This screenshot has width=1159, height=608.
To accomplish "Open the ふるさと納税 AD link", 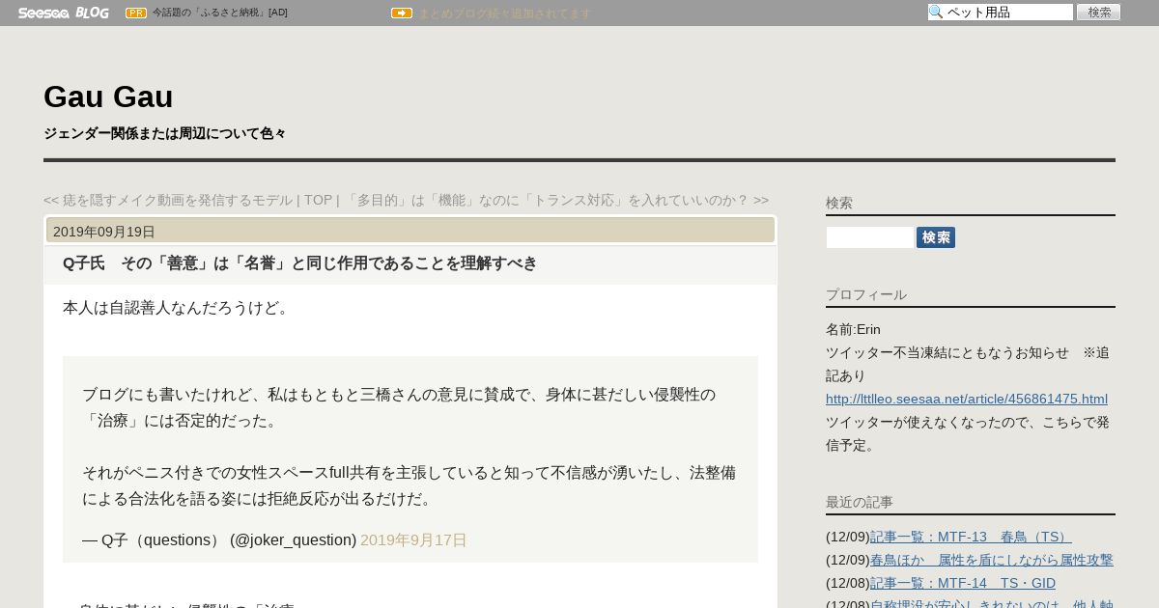I will pos(219,13).
